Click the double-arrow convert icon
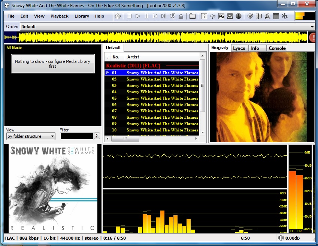Screen dimensions: 318x246 point(213,16)
